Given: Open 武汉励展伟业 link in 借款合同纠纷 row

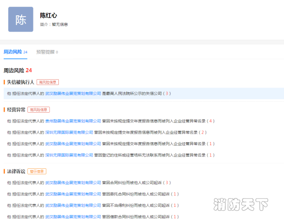Looking at the screenshot, I should click(x=73, y=217).
